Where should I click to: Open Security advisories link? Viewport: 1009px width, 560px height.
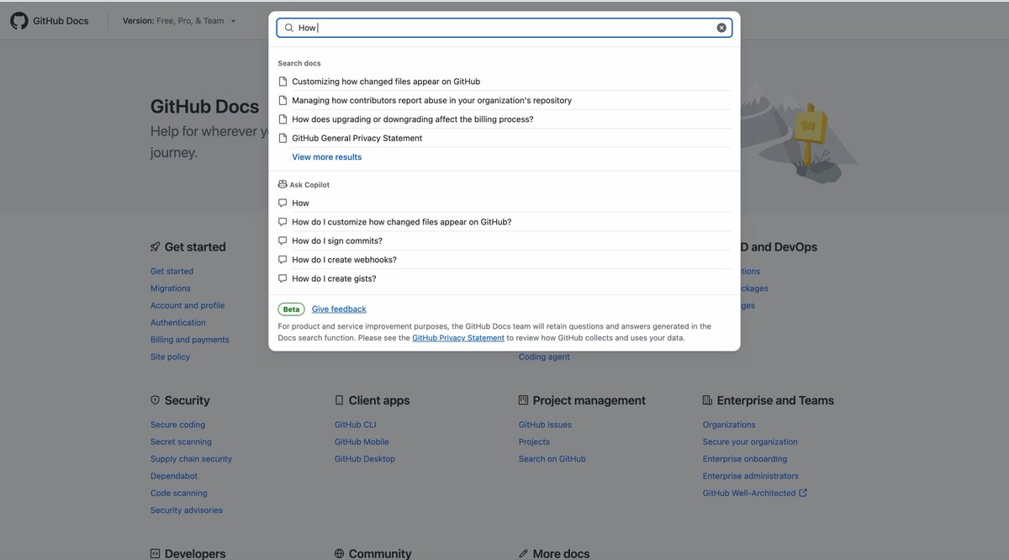click(187, 510)
